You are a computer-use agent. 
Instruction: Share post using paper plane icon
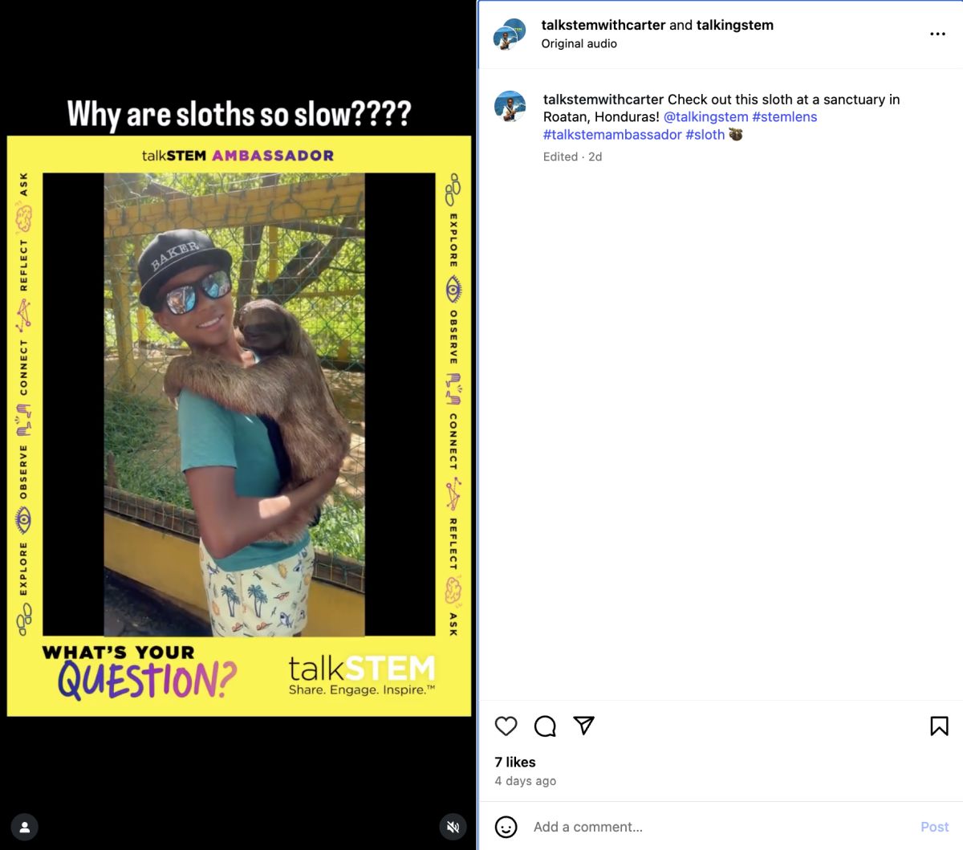584,726
